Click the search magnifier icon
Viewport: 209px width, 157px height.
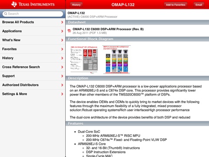click(x=6, y=14)
